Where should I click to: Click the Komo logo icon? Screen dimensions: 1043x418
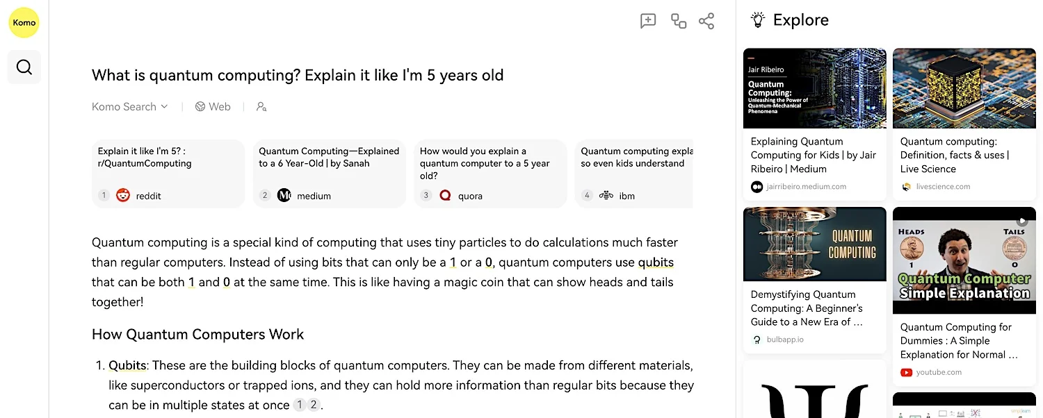pos(24,23)
